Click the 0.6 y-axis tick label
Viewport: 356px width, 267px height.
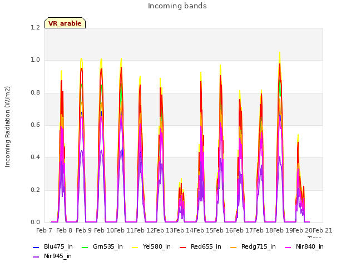tap(35, 125)
